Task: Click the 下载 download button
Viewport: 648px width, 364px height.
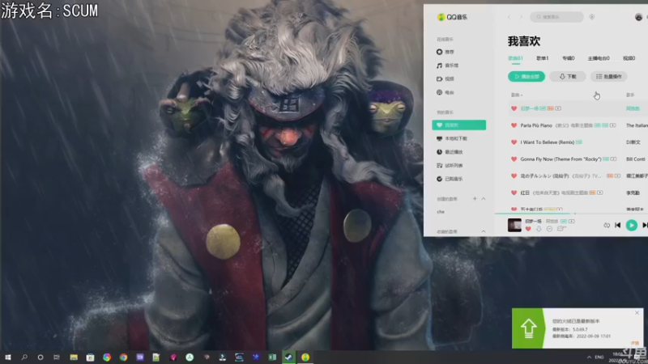Action: point(568,76)
